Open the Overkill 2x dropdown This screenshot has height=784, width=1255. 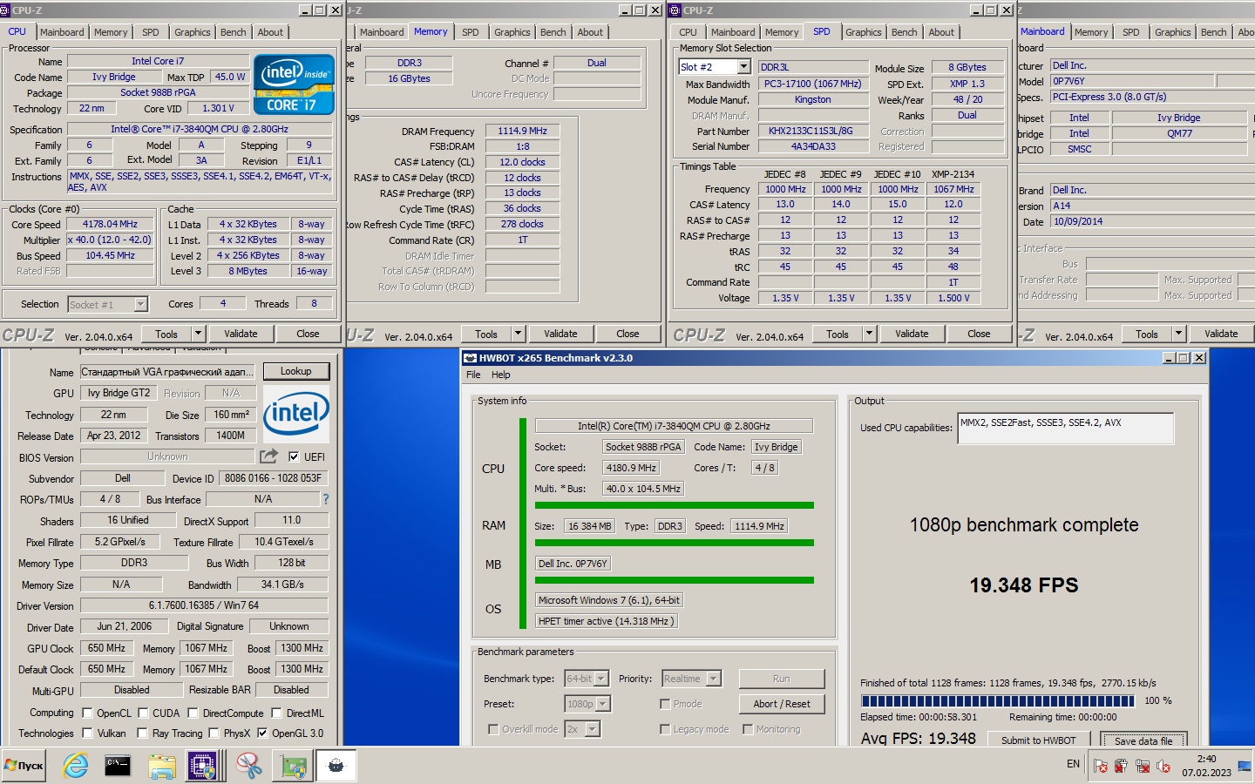[x=594, y=729]
